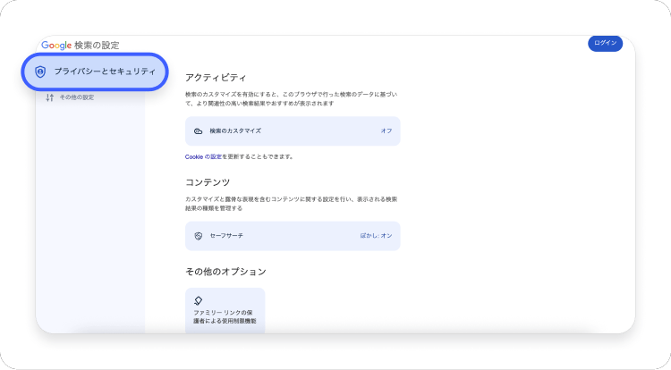Click the Google logo

pos(56,46)
